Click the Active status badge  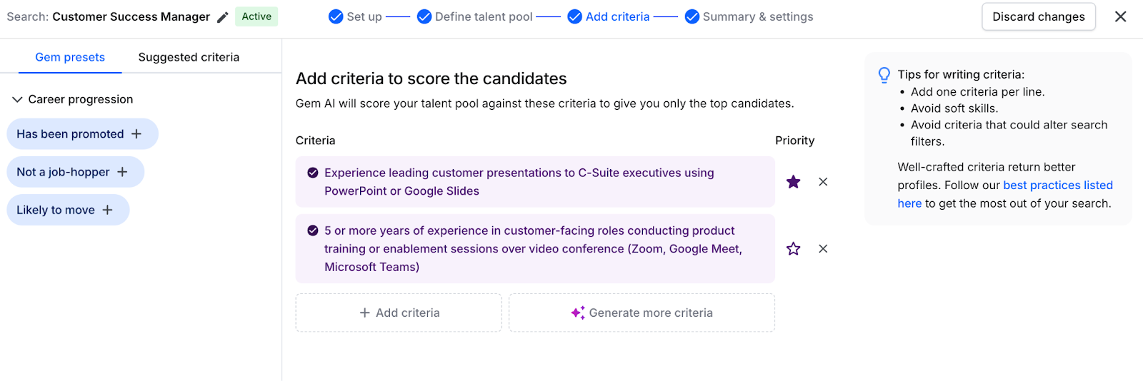(x=256, y=16)
